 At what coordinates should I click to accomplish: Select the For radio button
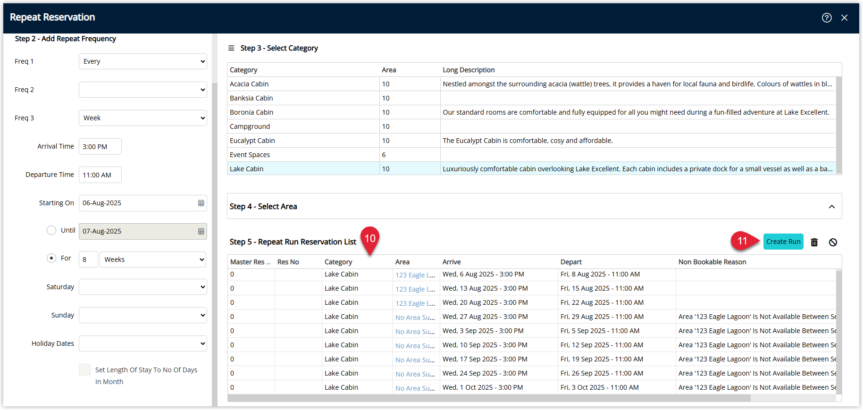[x=51, y=259]
